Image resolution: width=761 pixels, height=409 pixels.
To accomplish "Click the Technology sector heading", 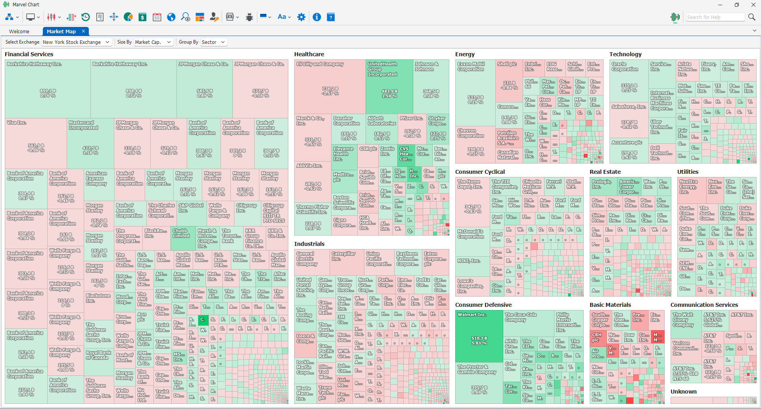I will click(625, 54).
